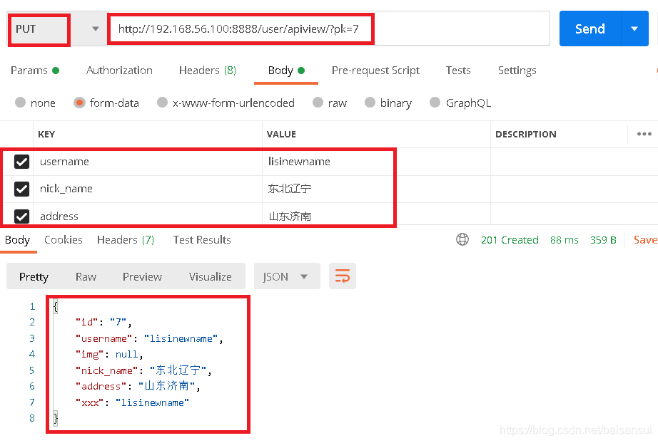Click the username row description cell
Viewport: 658px width, 443px height.
pos(574,162)
